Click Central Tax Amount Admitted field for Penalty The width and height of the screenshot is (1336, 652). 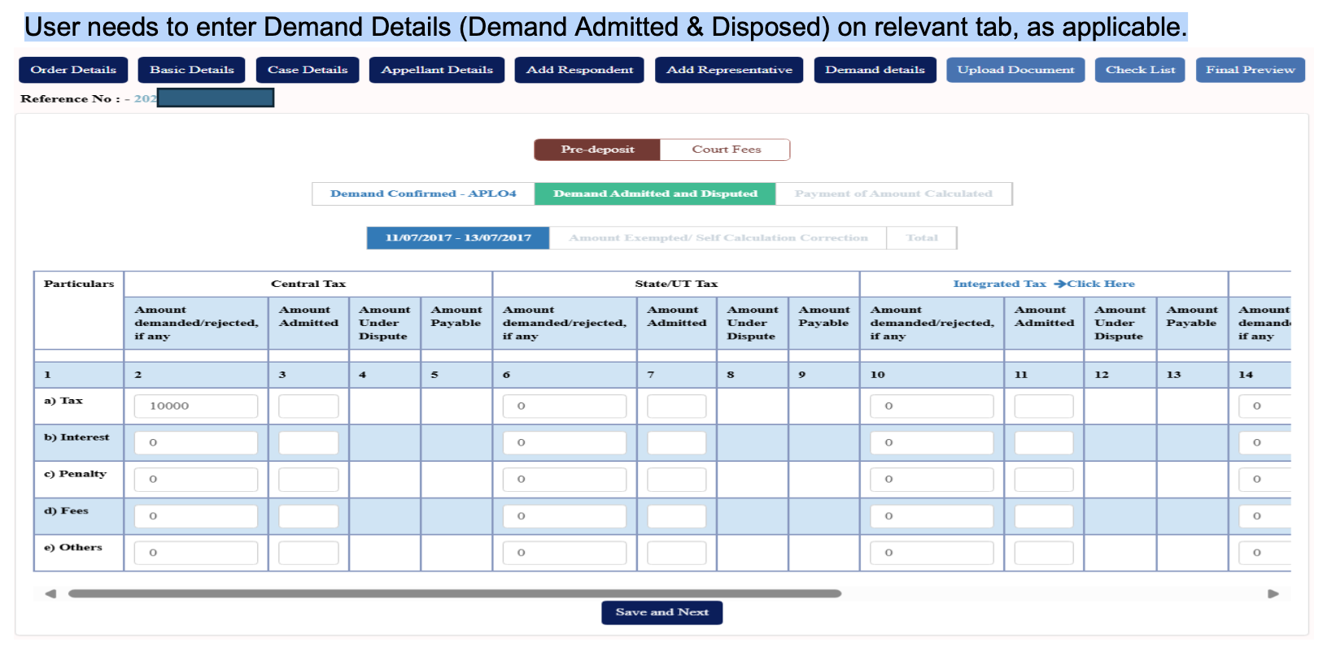[308, 479]
